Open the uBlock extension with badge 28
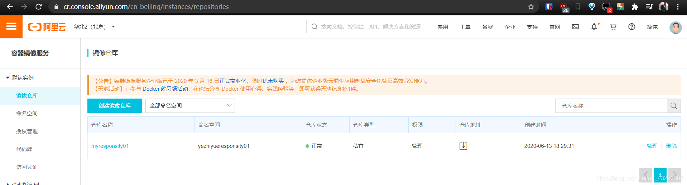This screenshot has width=687, height=185. 564,7
